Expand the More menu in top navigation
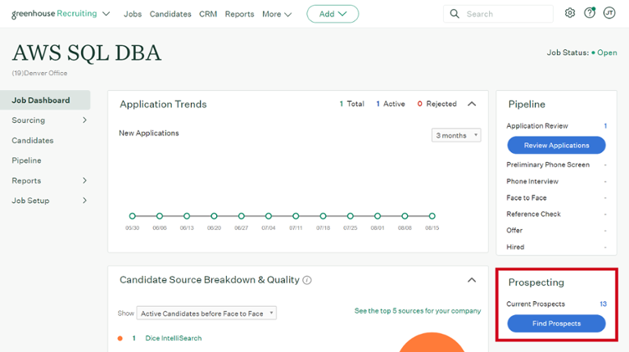 (277, 14)
